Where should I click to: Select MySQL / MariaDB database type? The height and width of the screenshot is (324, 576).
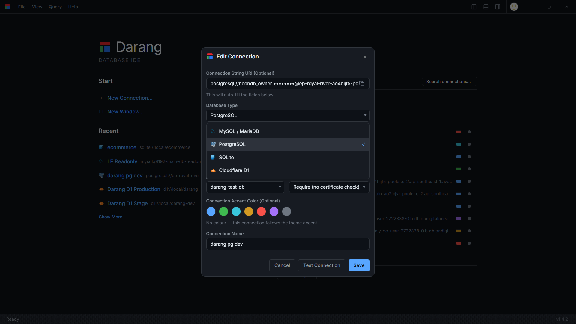click(288, 131)
